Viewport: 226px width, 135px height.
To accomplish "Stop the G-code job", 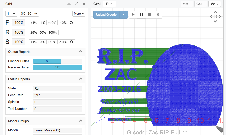I will click(x=150, y=15).
